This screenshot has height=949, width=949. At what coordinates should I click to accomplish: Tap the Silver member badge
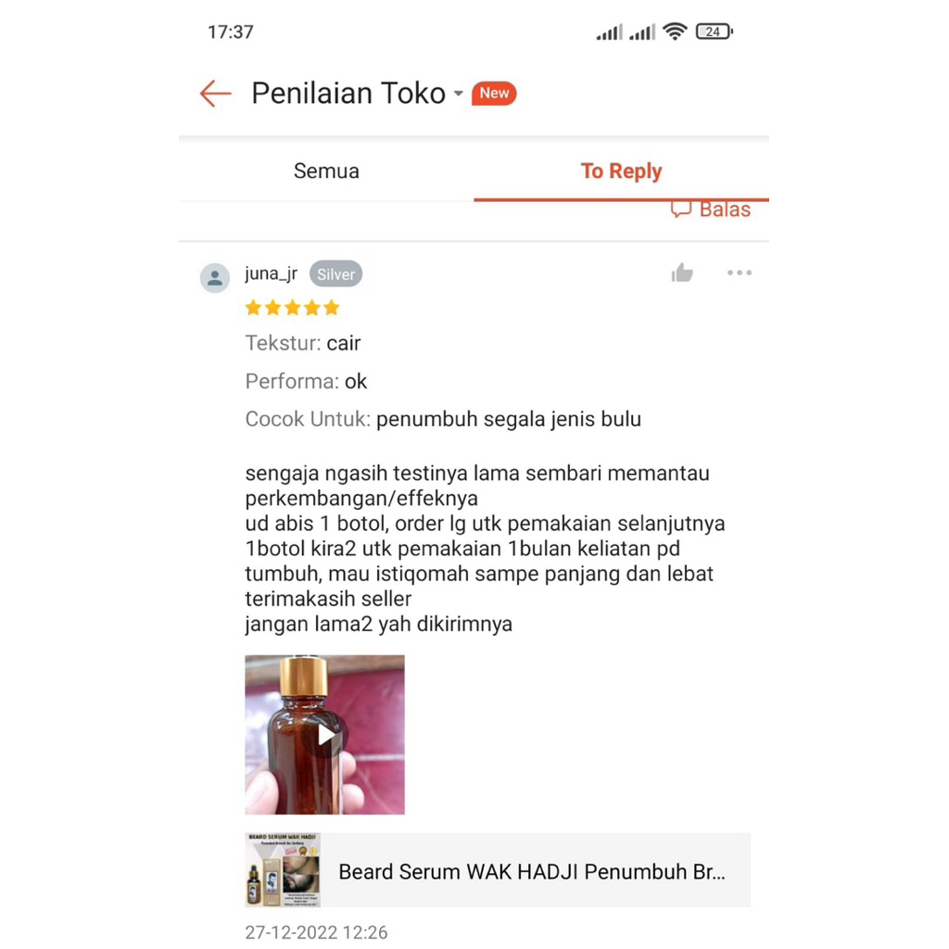335,274
